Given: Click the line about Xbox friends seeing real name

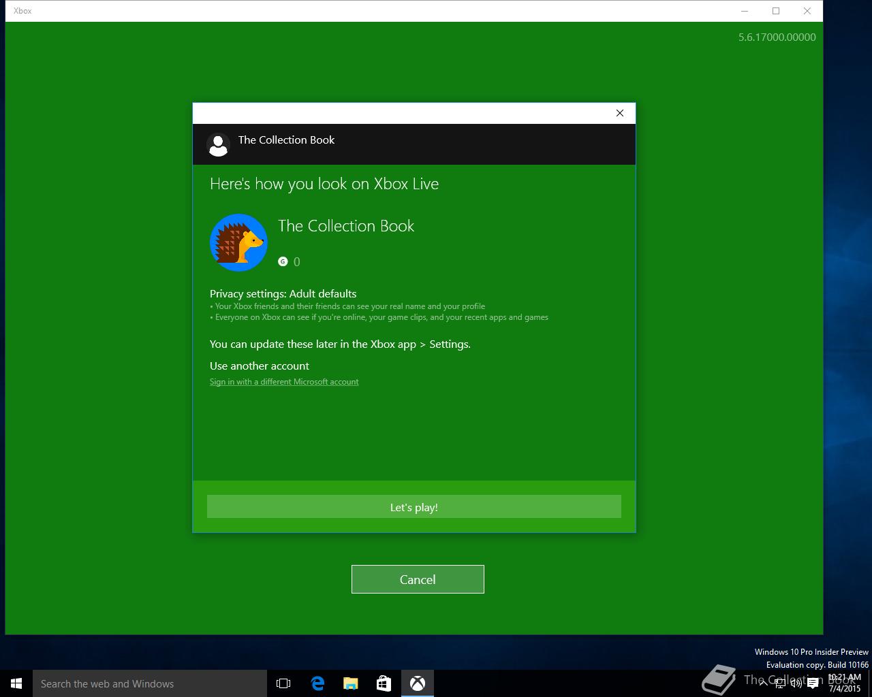Looking at the screenshot, I should [x=347, y=306].
